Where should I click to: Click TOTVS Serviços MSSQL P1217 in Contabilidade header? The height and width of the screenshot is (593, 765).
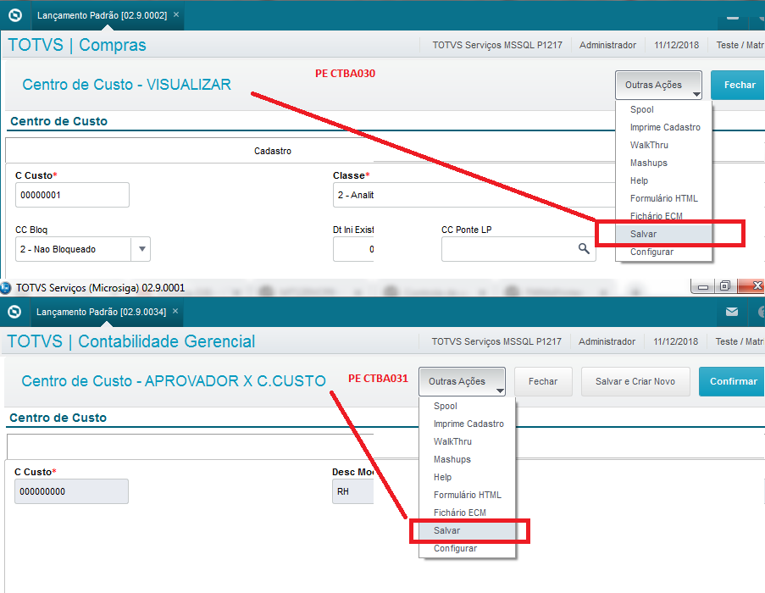496,341
